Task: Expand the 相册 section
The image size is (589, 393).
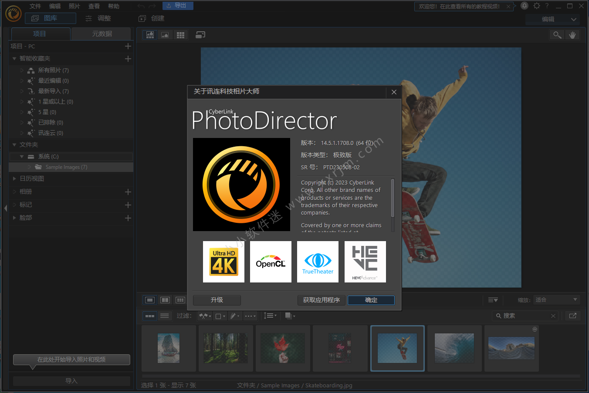Action: [14, 191]
